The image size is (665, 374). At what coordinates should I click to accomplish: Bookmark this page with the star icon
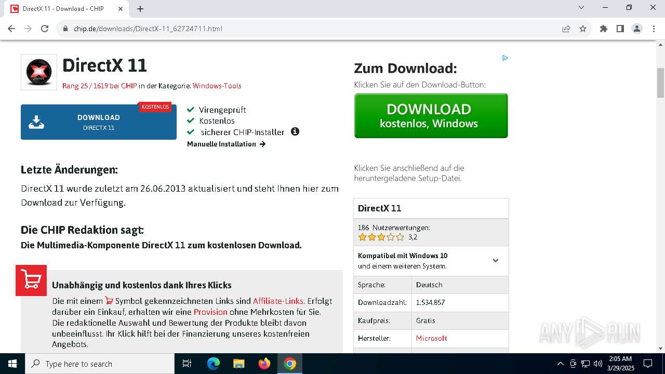click(x=583, y=29)
